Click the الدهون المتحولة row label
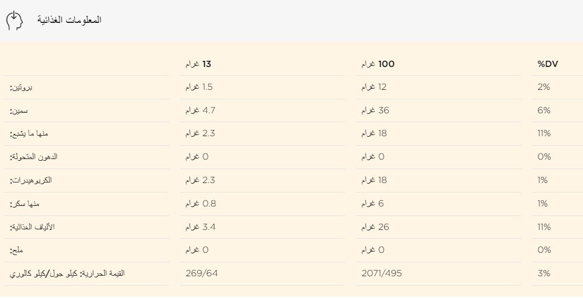 pos(34,157)
